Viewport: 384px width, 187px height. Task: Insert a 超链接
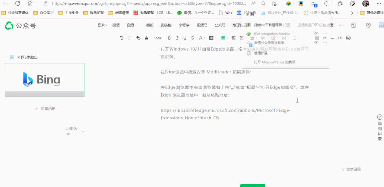(166, 25)
